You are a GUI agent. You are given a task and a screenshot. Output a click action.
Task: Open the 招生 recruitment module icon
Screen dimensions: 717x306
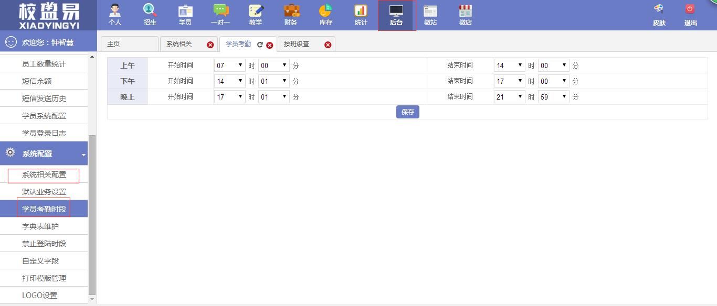(x=150, y=12)
